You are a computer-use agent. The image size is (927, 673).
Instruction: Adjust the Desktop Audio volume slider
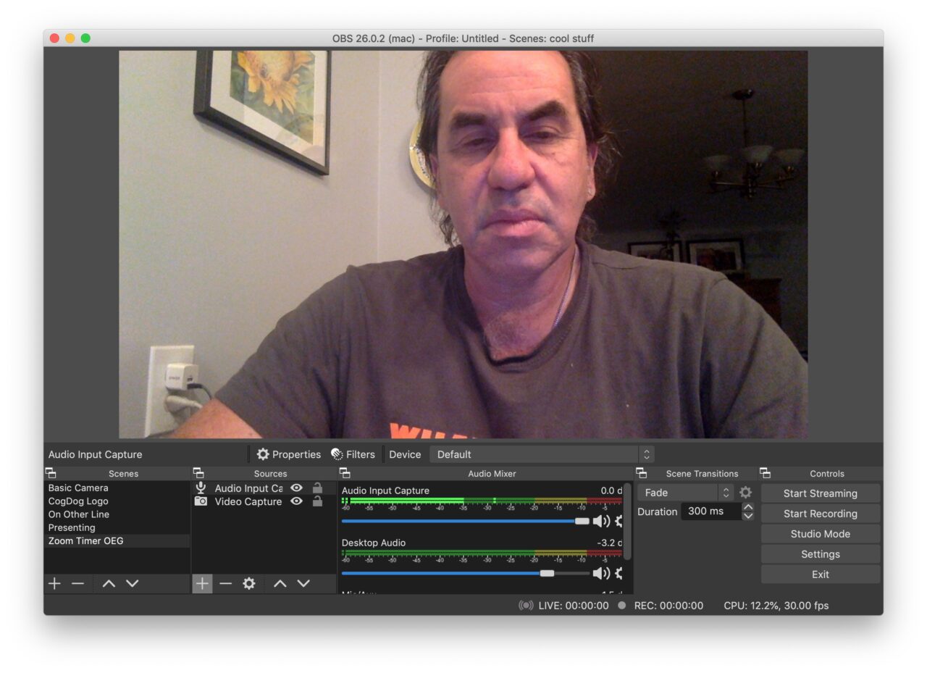coord(466,573)
